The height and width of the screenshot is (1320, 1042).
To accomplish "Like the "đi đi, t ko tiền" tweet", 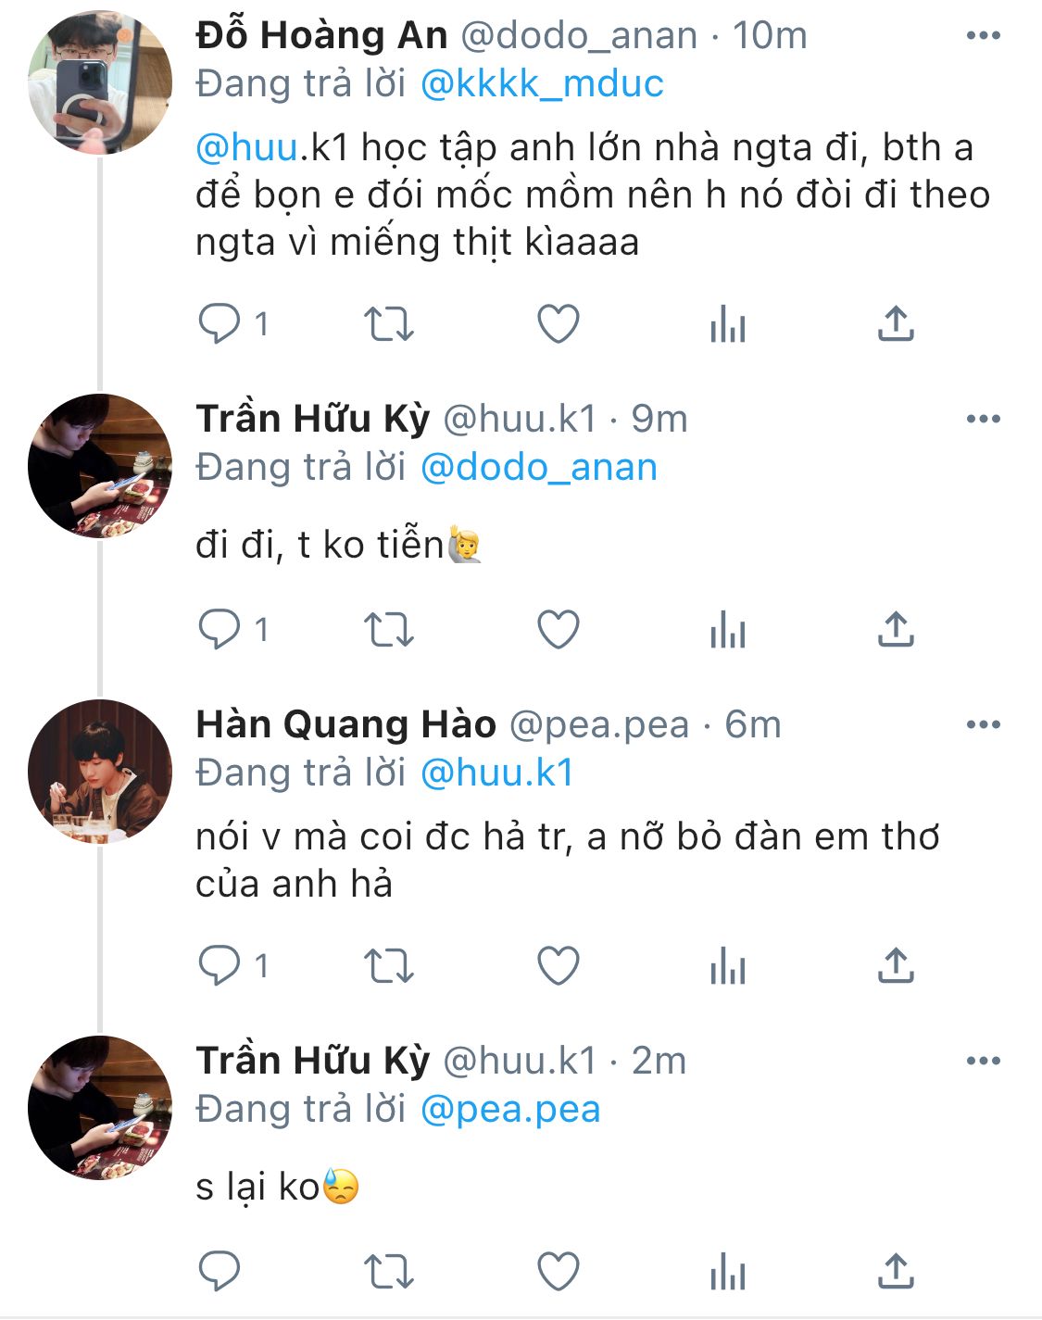I will [559, 631].
